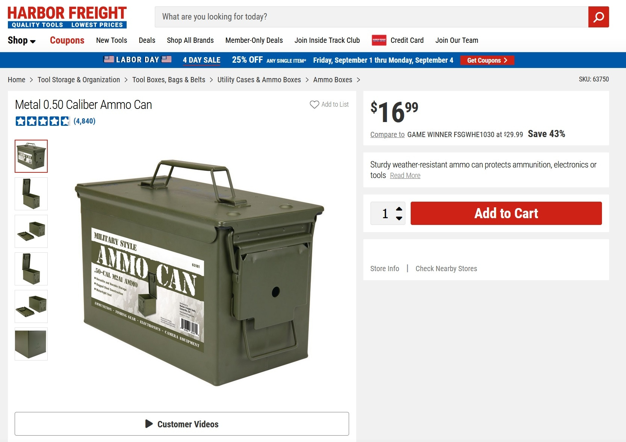This screenshot has width=626, height=442.
Task: Click the search magnifier icon button
Action: tap(599, 17)
